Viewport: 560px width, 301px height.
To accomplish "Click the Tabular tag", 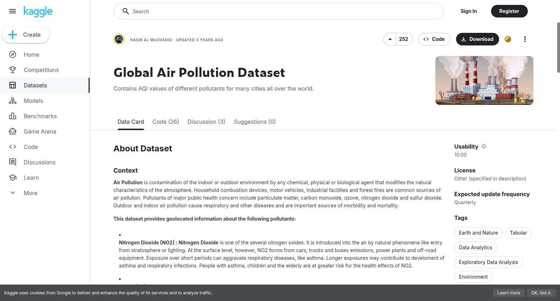I will [518, 233].
